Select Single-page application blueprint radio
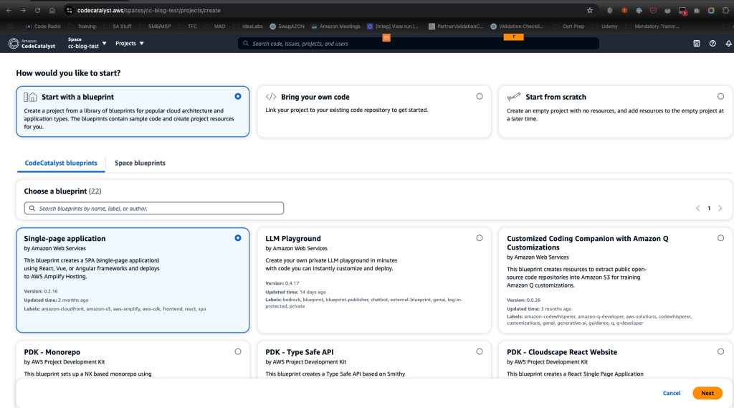Viewport: 734px width, 408px height. coord(238,238)
